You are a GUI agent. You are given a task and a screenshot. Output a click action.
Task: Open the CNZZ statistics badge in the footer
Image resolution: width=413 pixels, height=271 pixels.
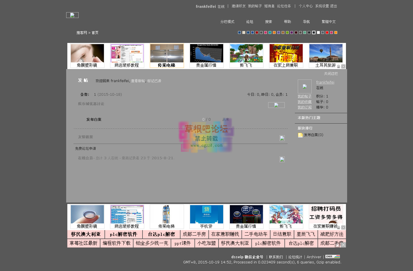click(x=333, y=257)
